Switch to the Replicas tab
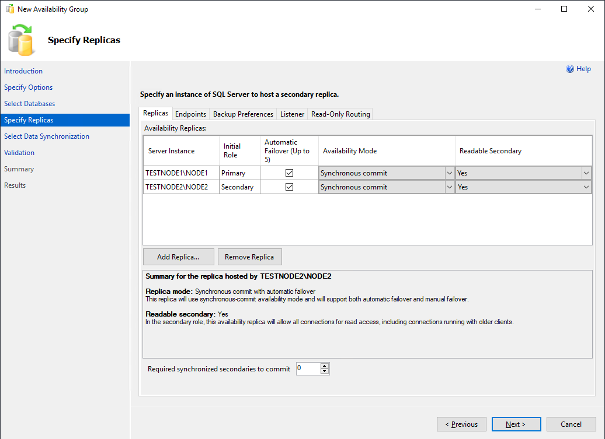Screen dimensions: 605x439 tap(155, 113)
